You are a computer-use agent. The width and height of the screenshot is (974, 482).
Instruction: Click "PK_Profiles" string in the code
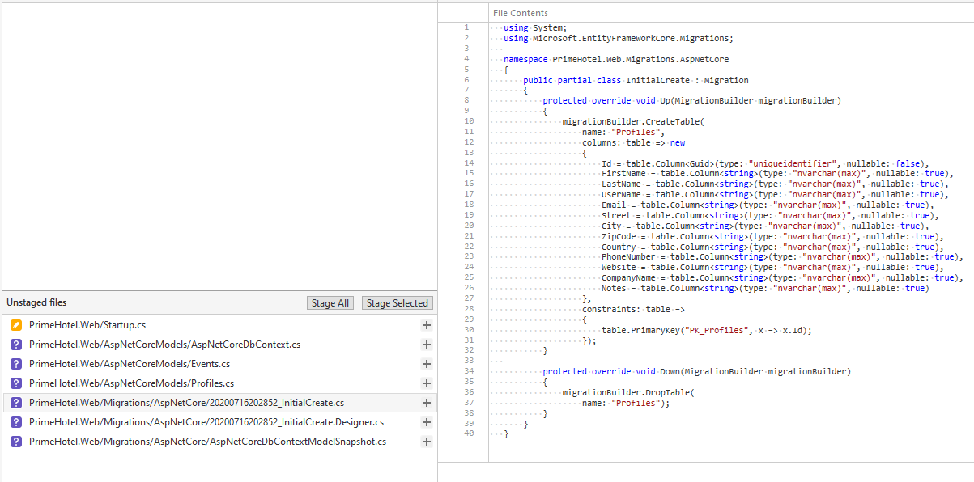[x=715, y=330]
